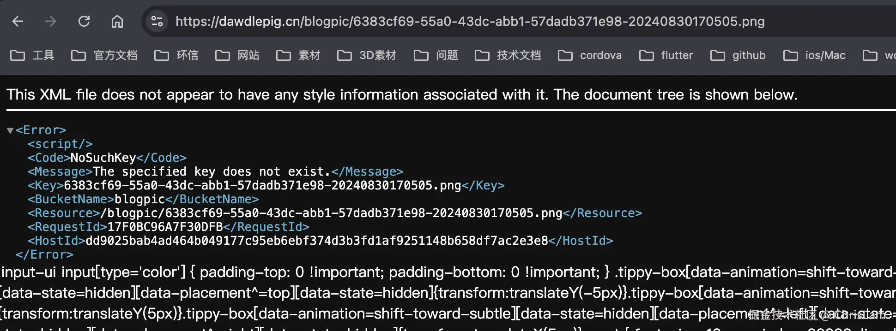Open the 3D素材 bookmark folder
The width and height of the screenshot is (896, 331).
click(x=367, y=55)
